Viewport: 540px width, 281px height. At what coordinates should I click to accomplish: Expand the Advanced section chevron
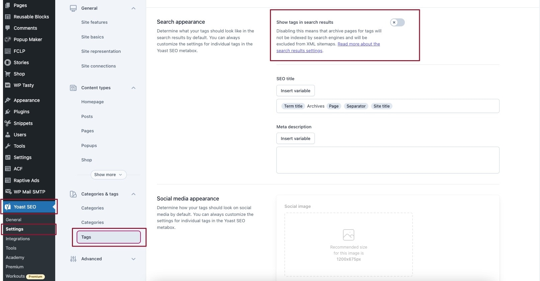(x=133, y=259)
